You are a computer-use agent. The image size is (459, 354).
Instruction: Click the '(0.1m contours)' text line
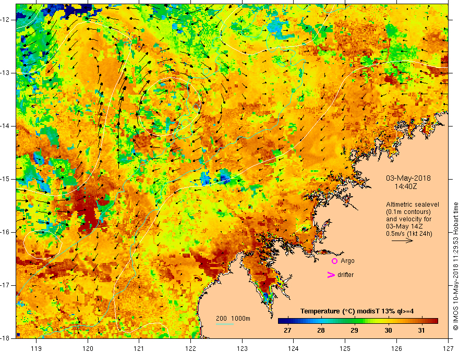(408, 212)
